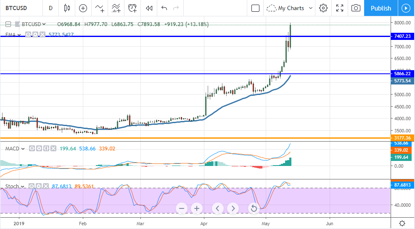Open price scale settings gear at bottom right

402,224
